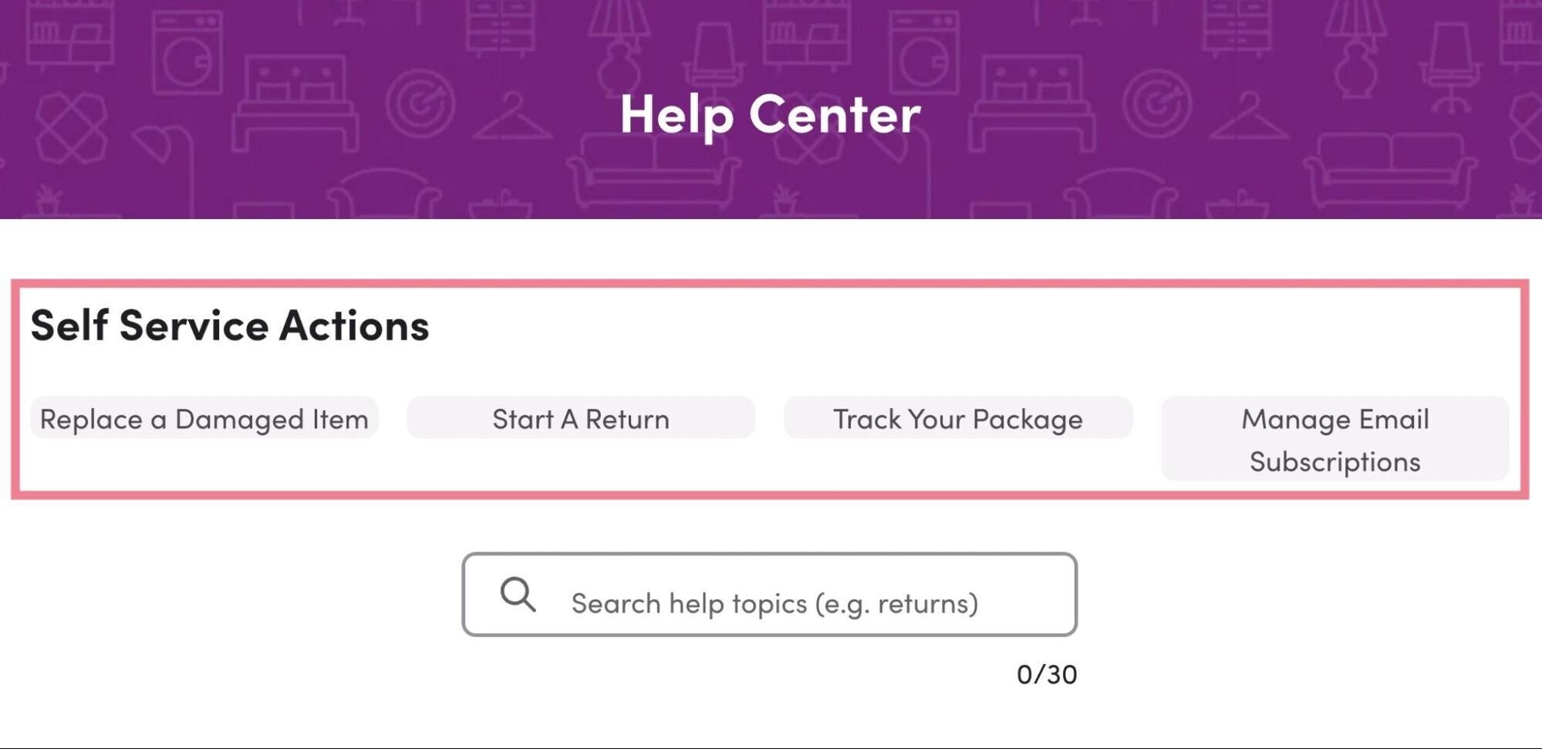This screenshot has width=1542, height=749.
Task: Click the 0/30 character counter
Action: (1047, 674)
